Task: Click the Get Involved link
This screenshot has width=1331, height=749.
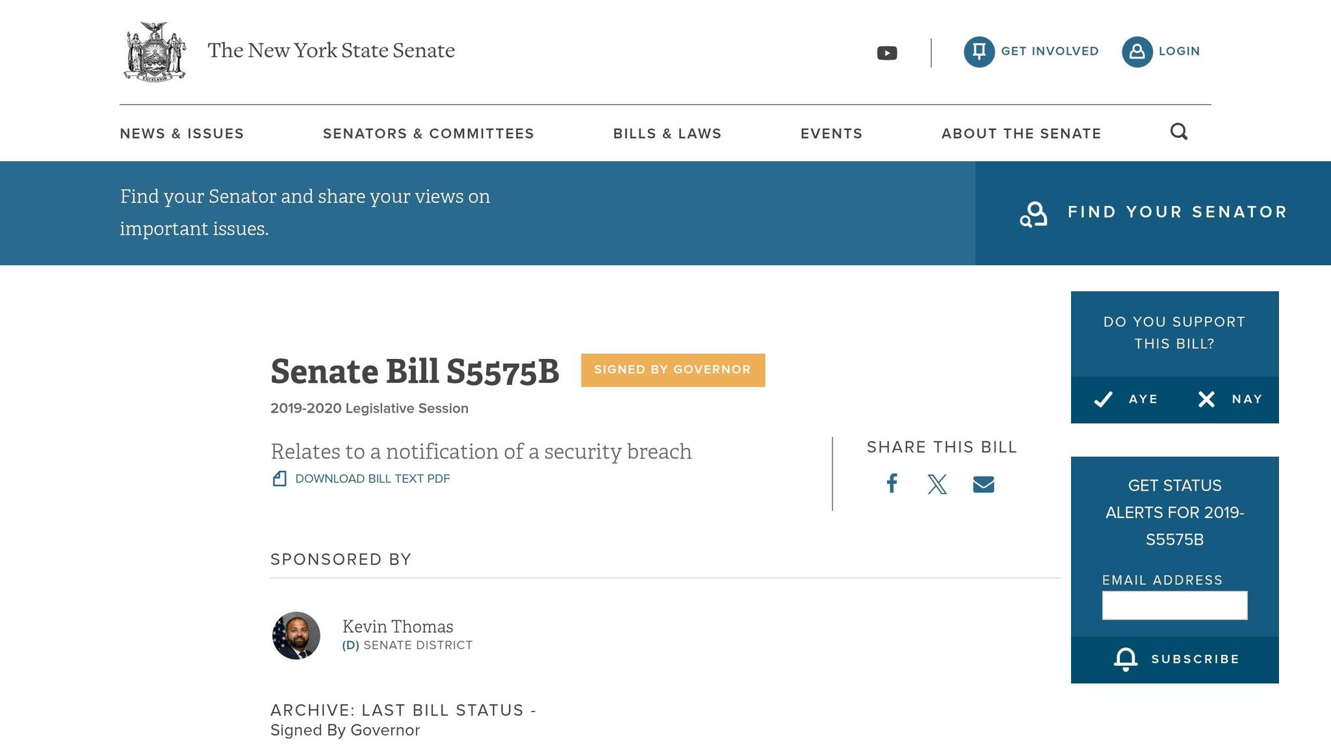Action: pos(1050,51)
